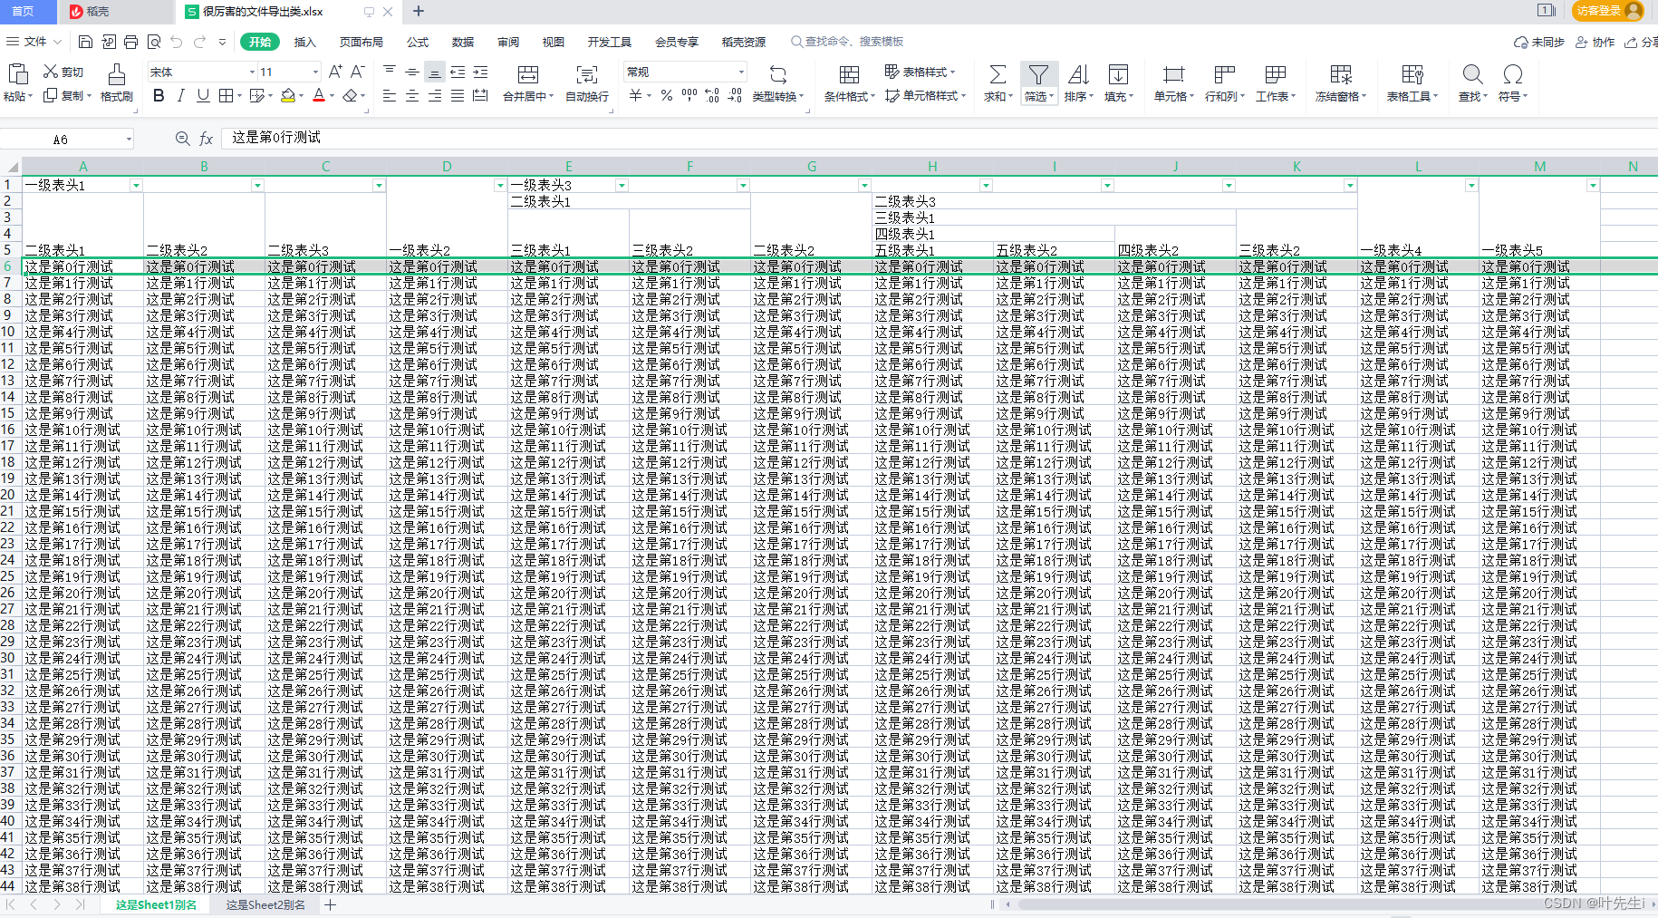
Task: Click the not synced (未同步) button
Action: (x=1539, y=42)
